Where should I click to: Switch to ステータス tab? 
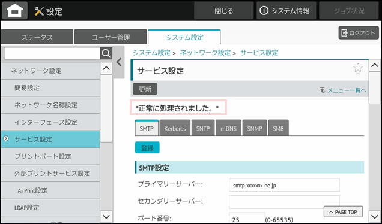click(37, 37)
